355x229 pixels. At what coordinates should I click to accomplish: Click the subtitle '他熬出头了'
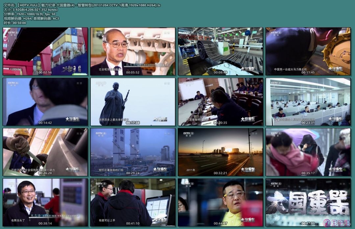pyautogui.click(x=18, y=220)
